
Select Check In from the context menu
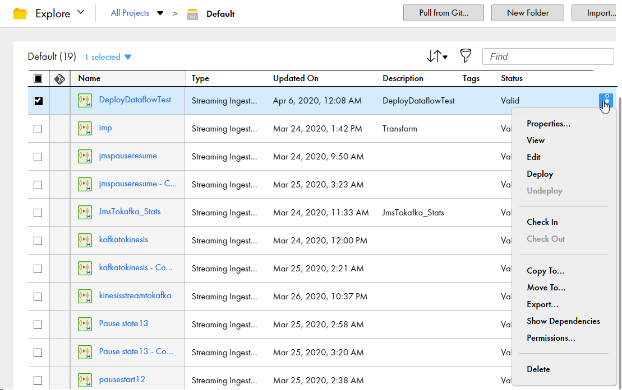542,222
